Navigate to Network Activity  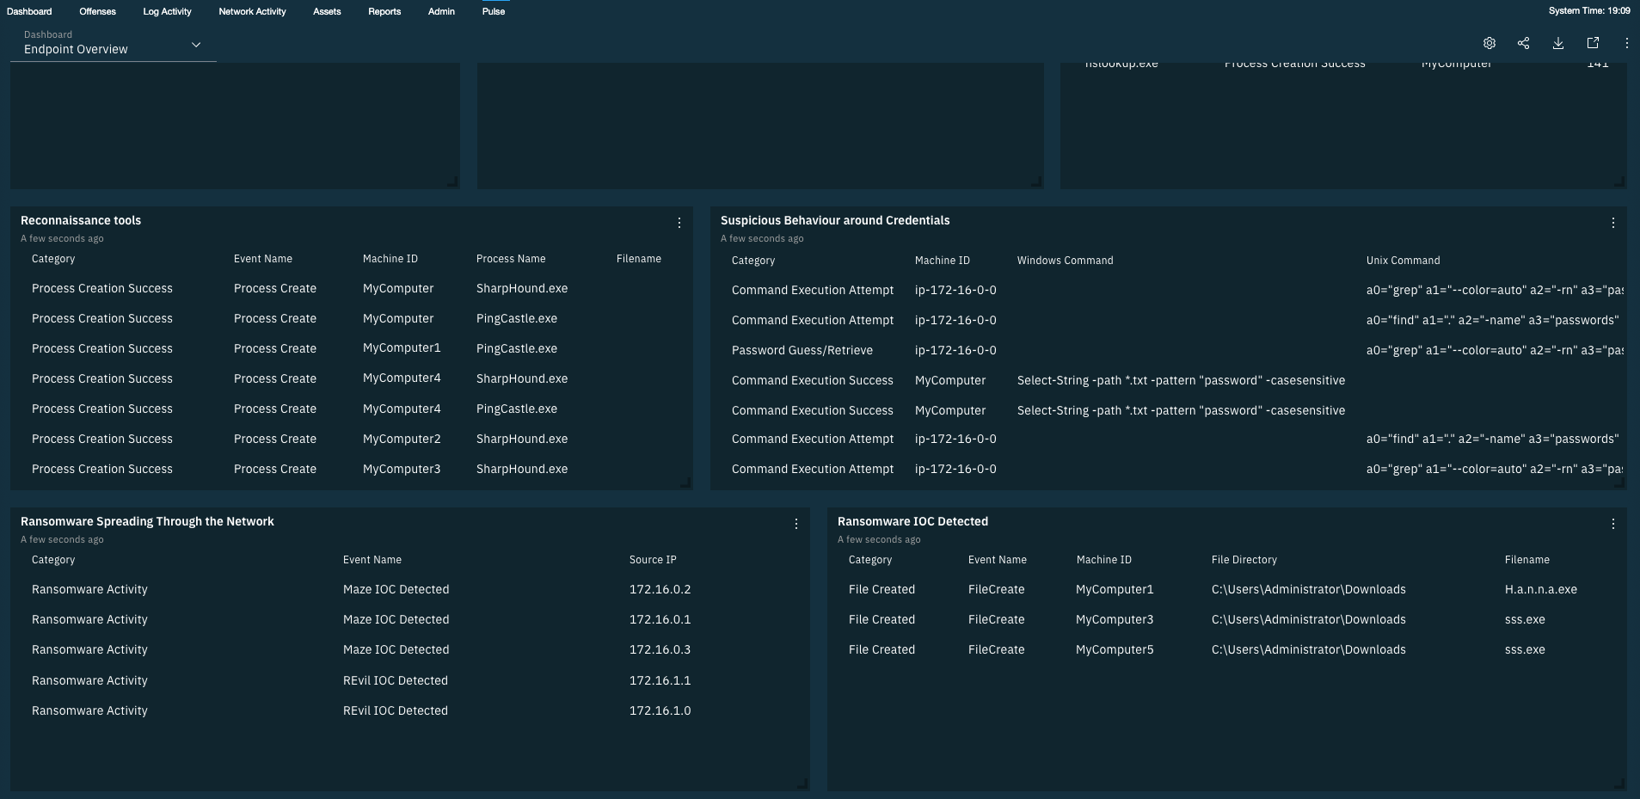click(x=251, y=11)
